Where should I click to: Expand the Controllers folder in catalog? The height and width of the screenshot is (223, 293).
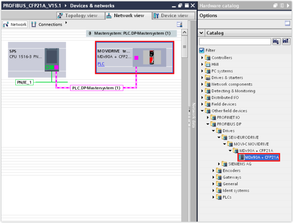[202, 58]
